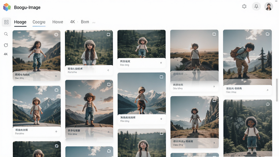Click corner icon on child by sunset pond card

pos(214,34)
